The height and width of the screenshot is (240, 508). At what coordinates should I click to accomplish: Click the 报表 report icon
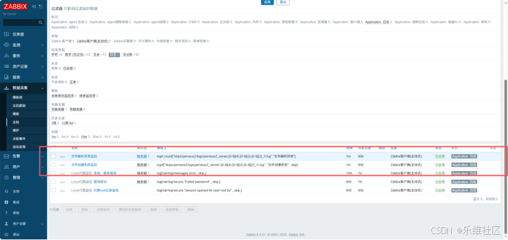[x=6, y=77]
